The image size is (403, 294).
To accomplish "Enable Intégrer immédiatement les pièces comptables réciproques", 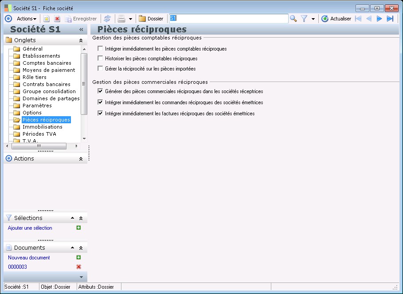I will tap(100, 48).
